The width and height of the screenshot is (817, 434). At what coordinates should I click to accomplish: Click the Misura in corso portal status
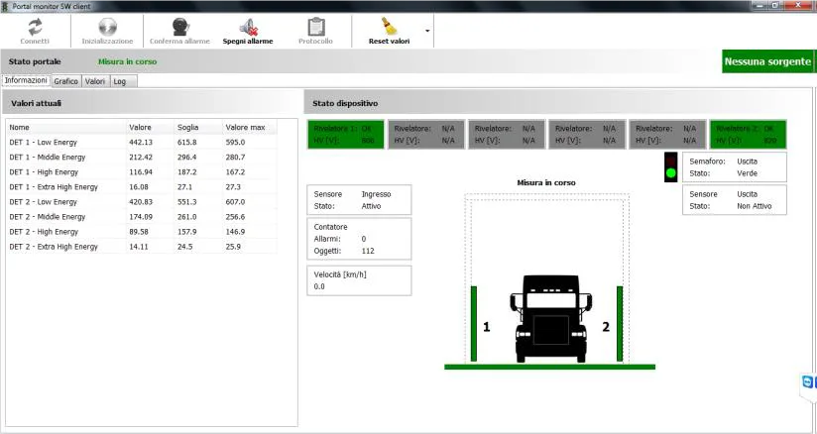point(127,61)
